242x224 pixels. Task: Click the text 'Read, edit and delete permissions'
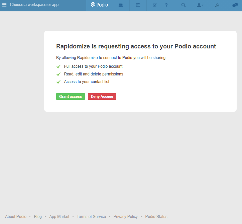94,74
